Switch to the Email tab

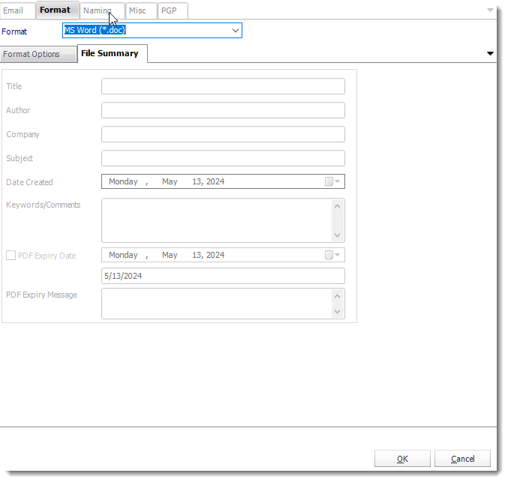coord(17,10)
